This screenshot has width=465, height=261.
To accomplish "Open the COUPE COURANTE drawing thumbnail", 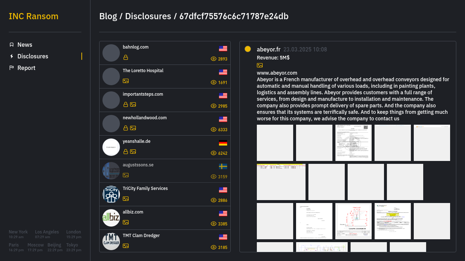I will [353, 221].
